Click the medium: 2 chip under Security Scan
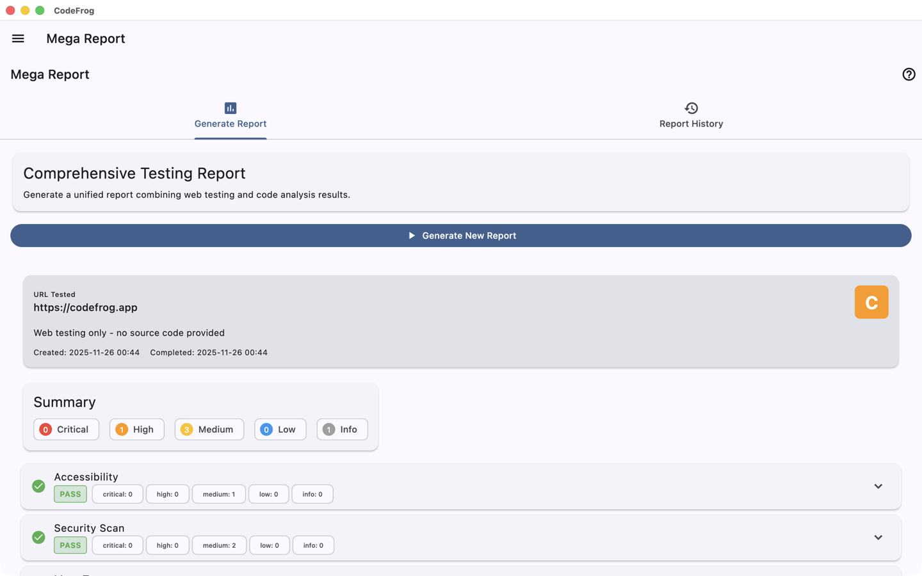The height and width of the screenshot is (576, 922). [x=219, y=545]
